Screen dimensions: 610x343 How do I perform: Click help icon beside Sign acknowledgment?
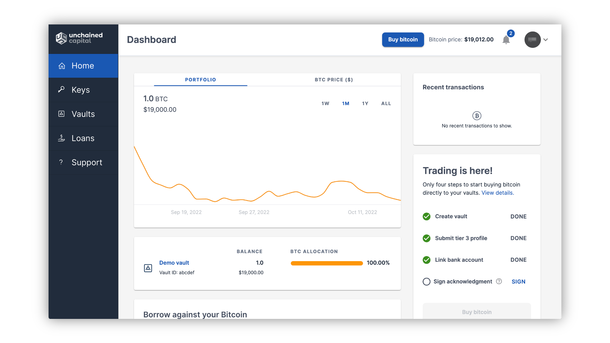[x=499, y=281]
